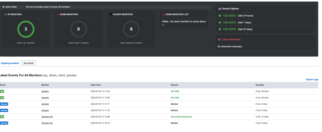Click the Up badge on the Airowire Ofc row

pyautogui.click(x=2, y=117)
